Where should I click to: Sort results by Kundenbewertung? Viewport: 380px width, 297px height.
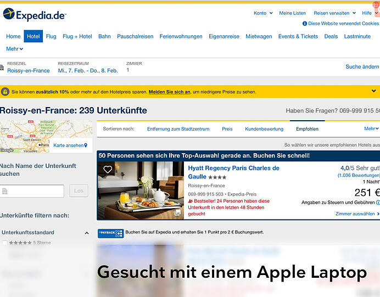pyautogui.click(x=264, y=129)
